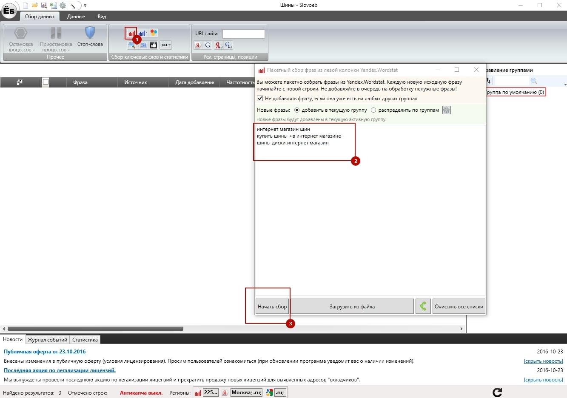Sort by the Дата добавления column
The width and height of the screenshot is (567, 398).
[194, 82]
